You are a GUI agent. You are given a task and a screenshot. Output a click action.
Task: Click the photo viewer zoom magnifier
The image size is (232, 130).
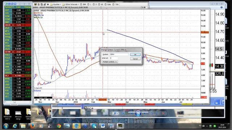coord(115,113)
